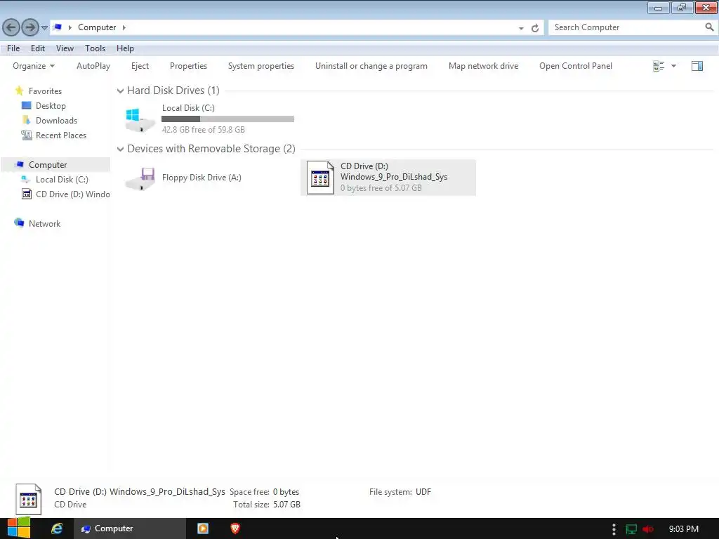Collapse the Hard Disk Drives group

[x=120, y=91]
